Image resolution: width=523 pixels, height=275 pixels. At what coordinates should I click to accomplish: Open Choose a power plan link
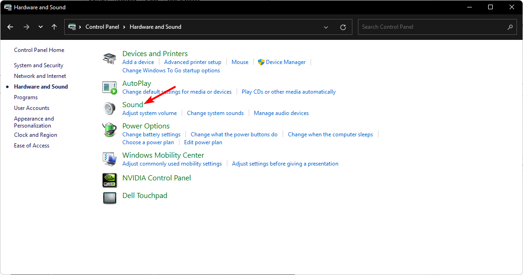148,142
